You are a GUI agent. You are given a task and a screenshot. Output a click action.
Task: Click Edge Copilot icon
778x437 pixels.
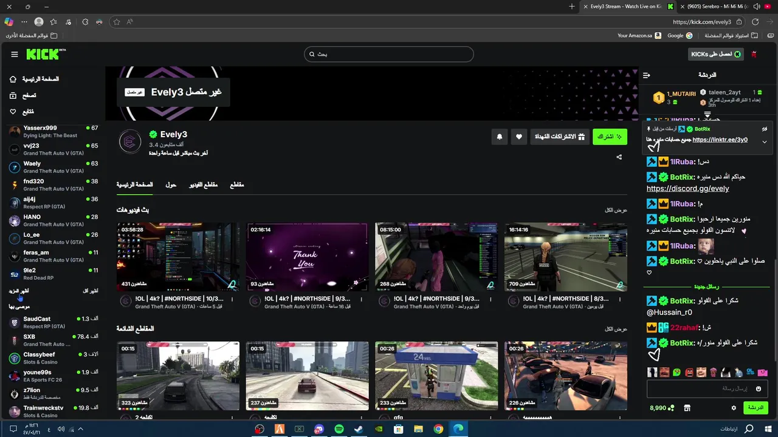9,22
